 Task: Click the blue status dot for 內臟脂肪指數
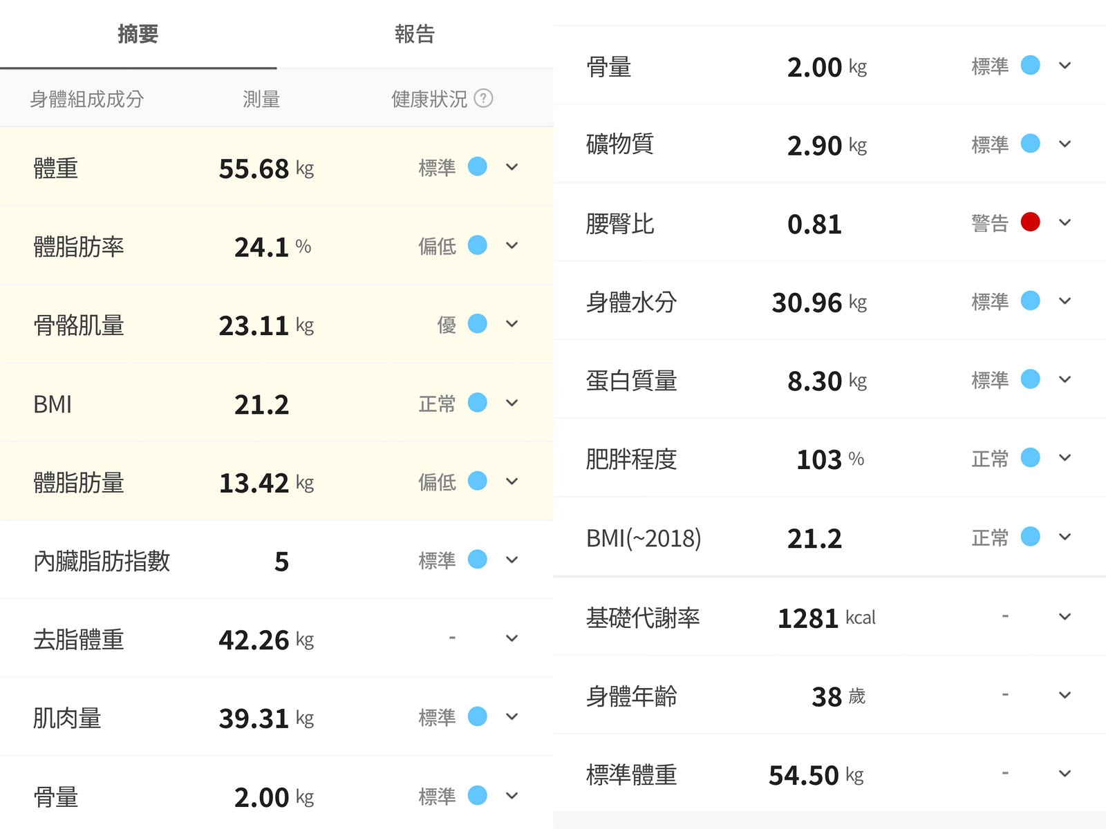pos(477,559)
